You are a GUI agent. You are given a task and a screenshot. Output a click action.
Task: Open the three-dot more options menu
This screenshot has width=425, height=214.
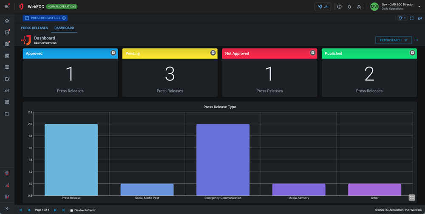coord(416,40)
